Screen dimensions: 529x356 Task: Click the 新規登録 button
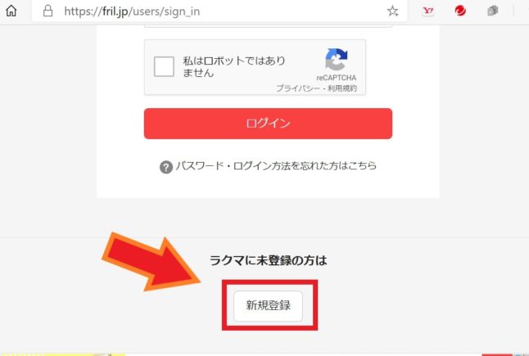point(269,305)
